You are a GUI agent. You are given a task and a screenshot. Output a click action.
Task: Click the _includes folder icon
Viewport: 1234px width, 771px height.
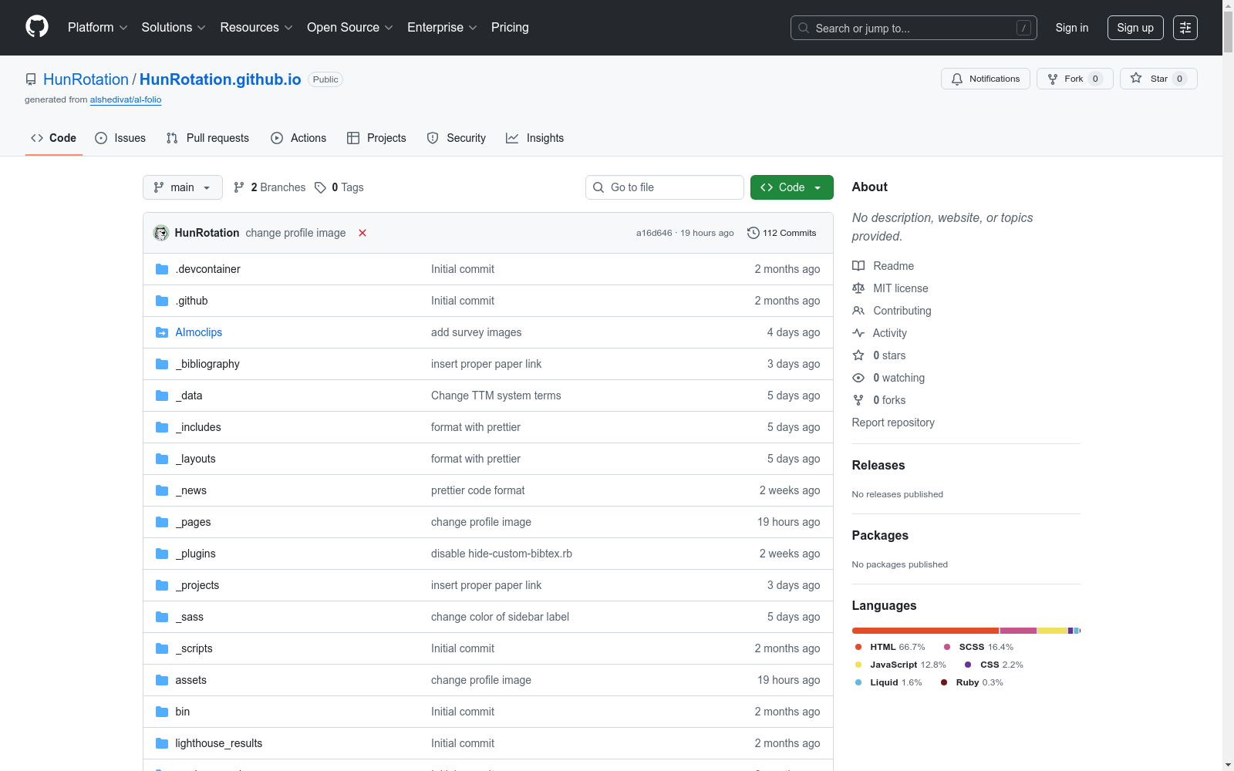coord(162,427)
